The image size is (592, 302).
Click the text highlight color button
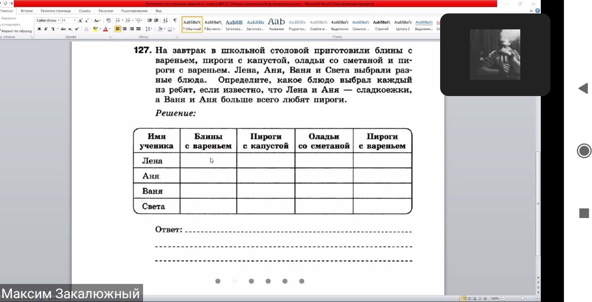click(x=95, y=29)
